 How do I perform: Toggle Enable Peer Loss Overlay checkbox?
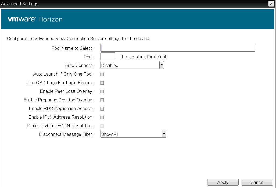pos(102,92)
